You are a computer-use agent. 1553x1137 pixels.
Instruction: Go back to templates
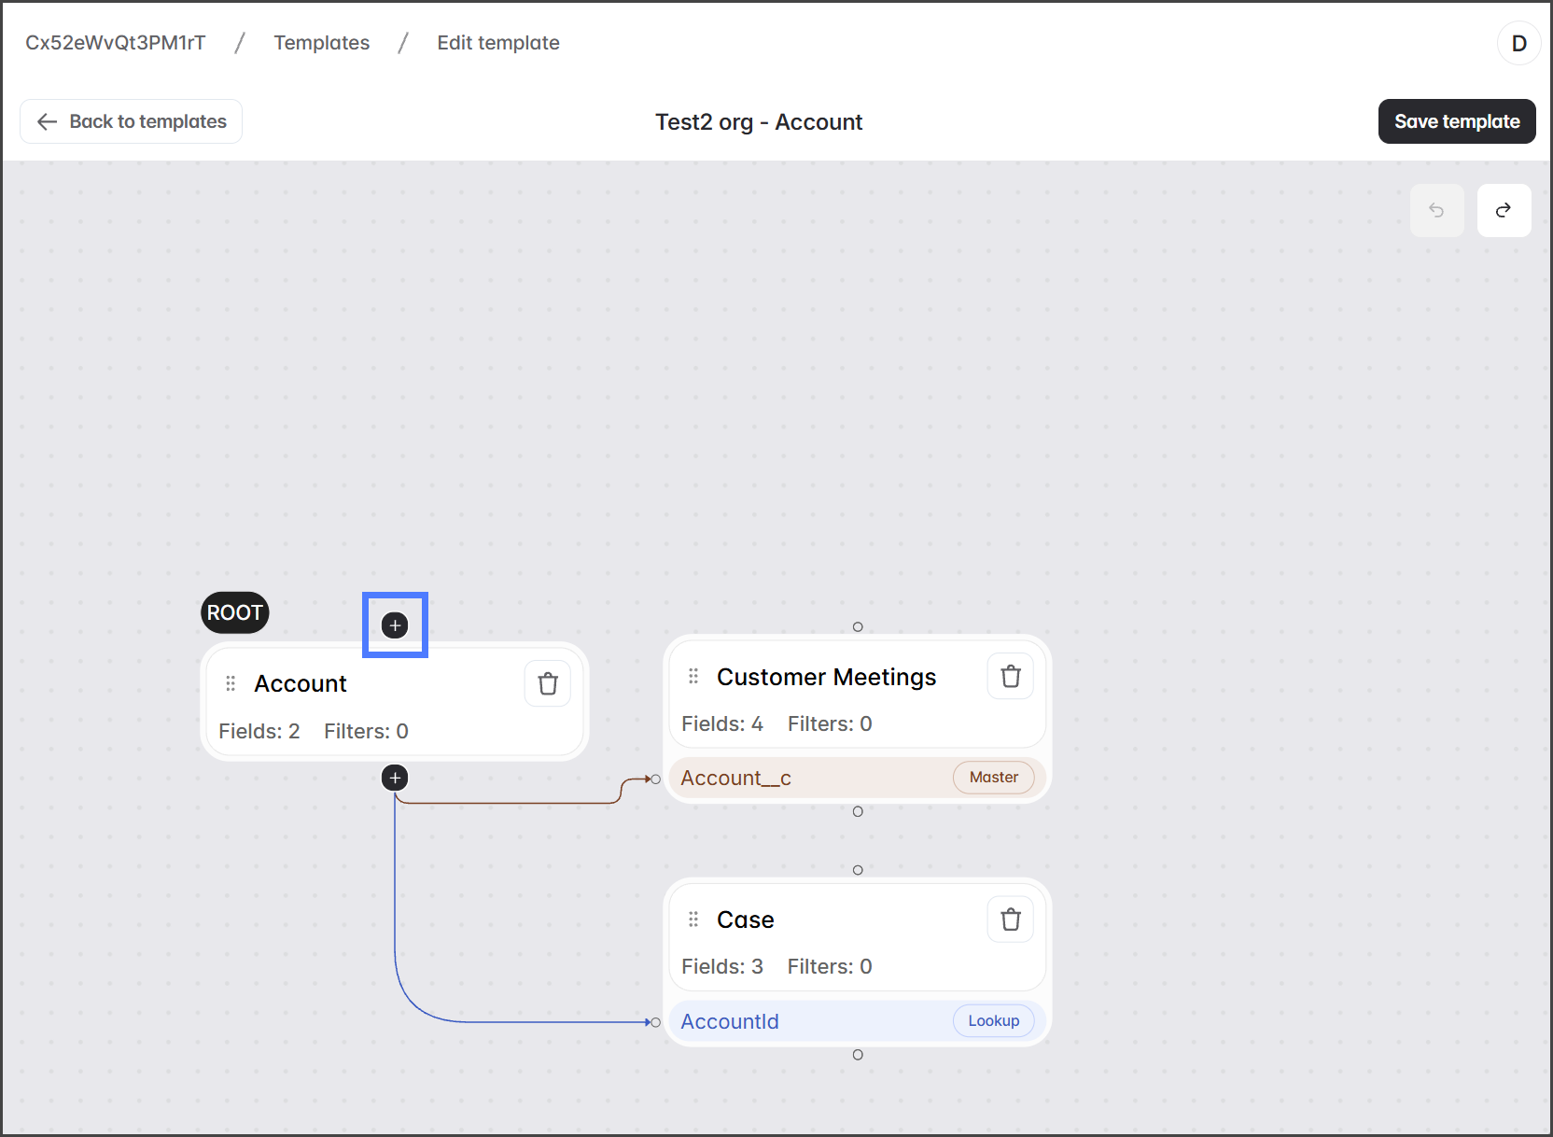point(132,121)
